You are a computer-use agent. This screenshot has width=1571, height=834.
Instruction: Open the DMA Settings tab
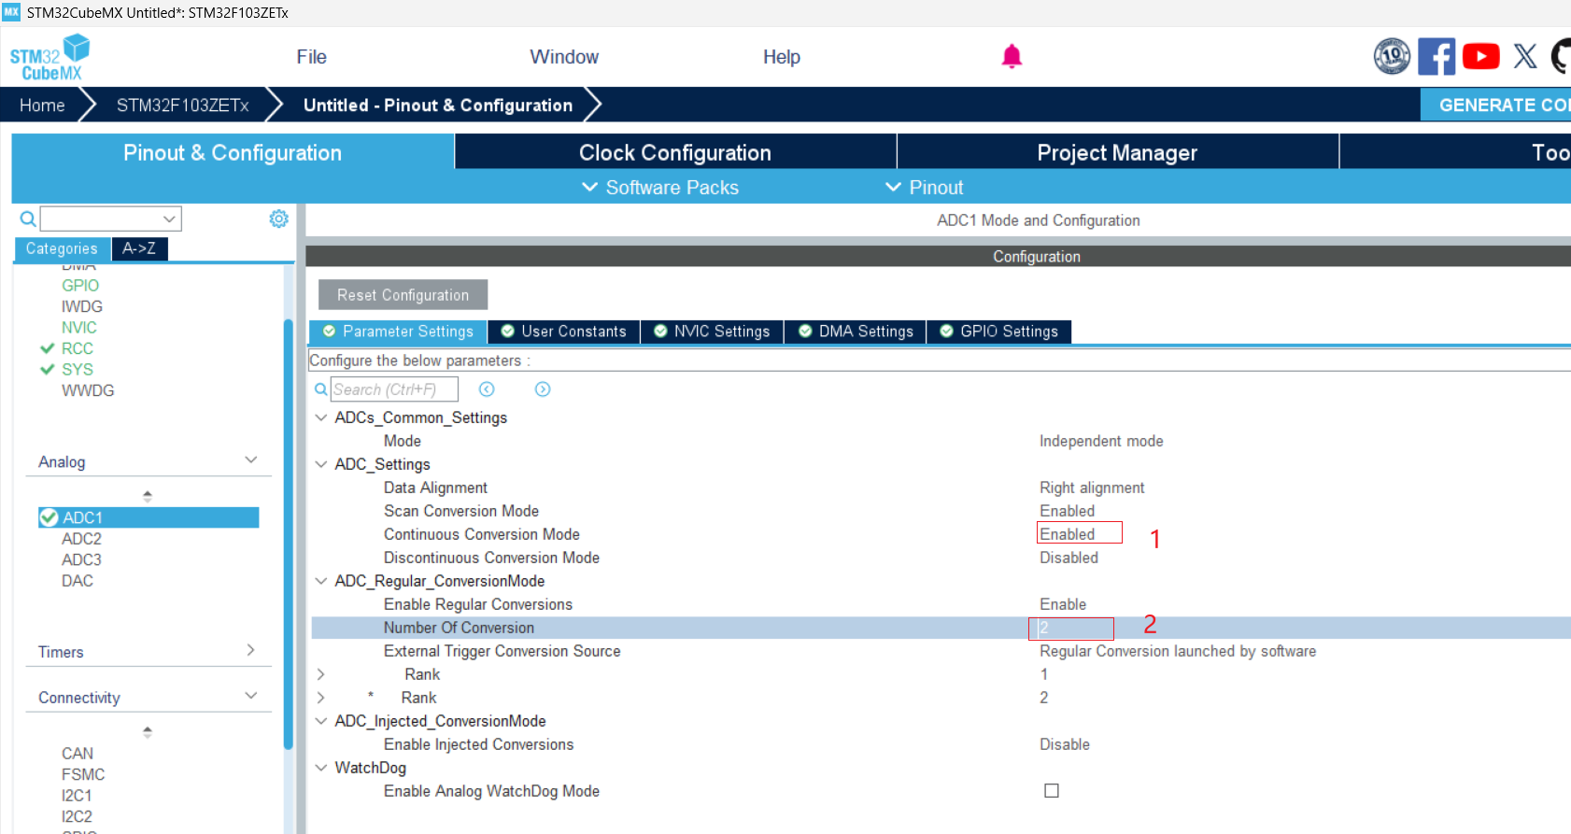tap(856, 332)
